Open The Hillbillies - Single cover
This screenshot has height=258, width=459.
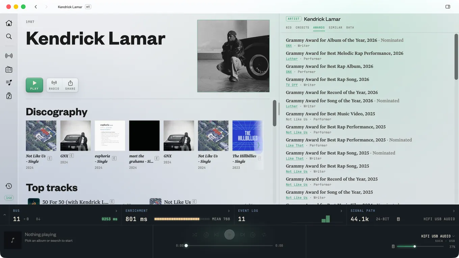[247, 136]
